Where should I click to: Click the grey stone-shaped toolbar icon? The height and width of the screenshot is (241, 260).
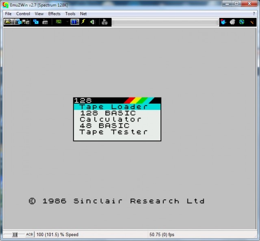coord(232,22)
